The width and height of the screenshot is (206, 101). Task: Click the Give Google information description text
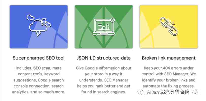tap(104, 80)
